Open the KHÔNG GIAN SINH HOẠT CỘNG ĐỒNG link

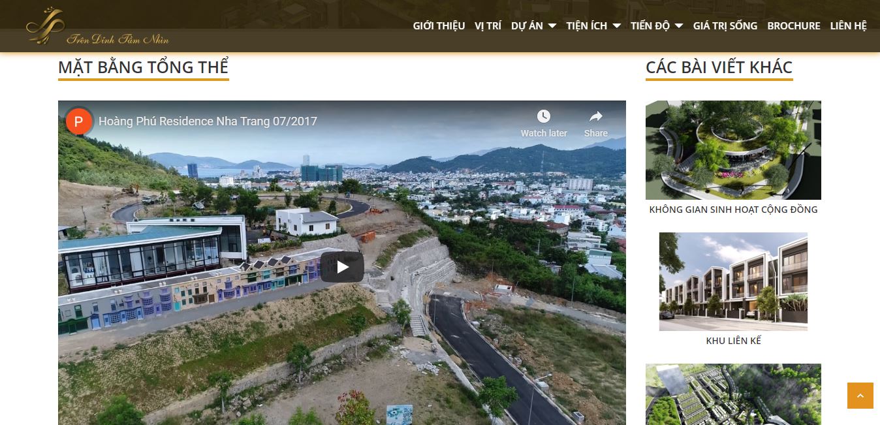[733, 210]
